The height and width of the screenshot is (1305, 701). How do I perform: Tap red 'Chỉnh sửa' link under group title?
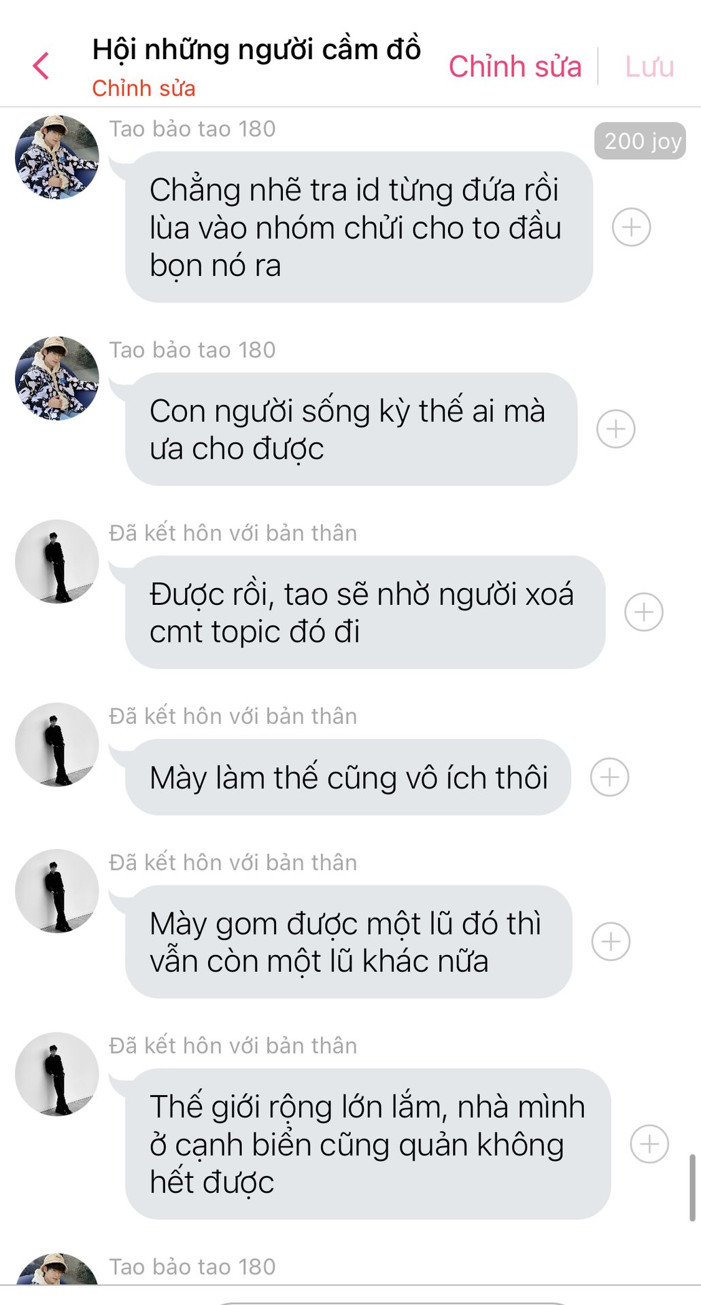tap(143, 88)
